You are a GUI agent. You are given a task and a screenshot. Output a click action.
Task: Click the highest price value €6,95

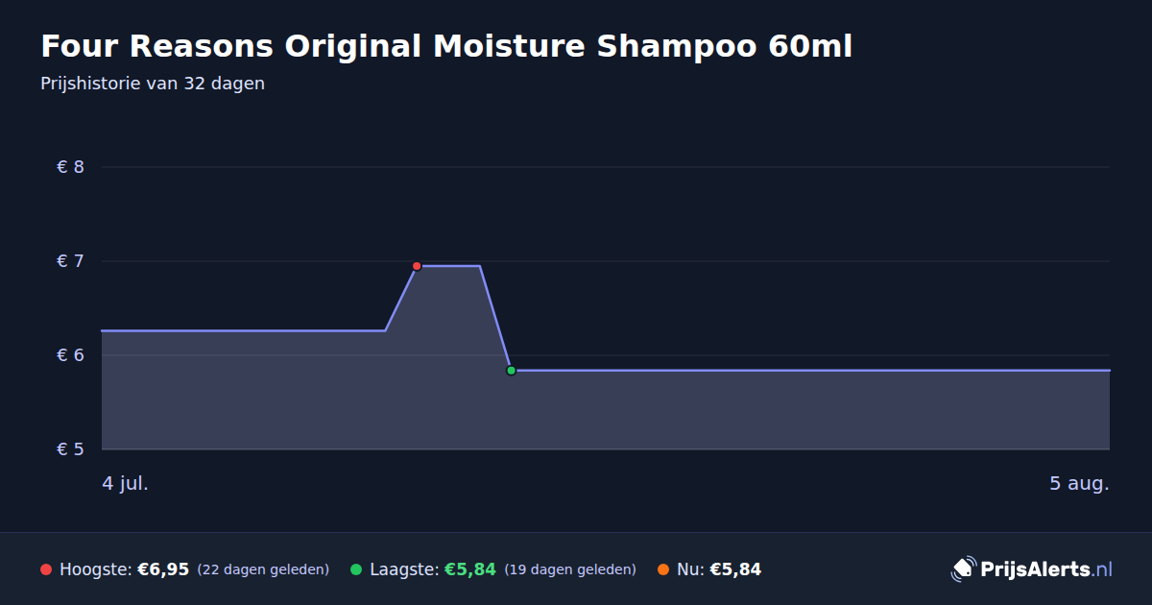tap(163, 569)
